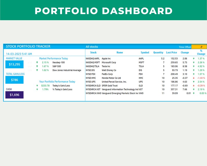Image resolution: width=207 pixels, height=166 pixels.
Task: Click the $13,295 market value box
Action: (x=14, y=64)
